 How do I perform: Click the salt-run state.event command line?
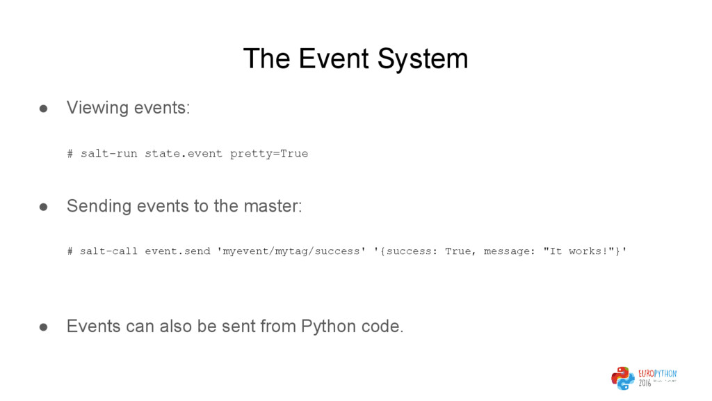188,154
